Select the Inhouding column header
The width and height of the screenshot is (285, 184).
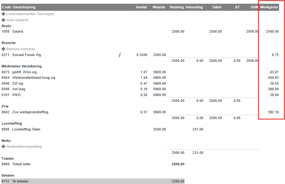point(194,7)
